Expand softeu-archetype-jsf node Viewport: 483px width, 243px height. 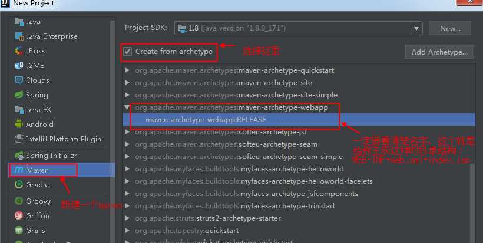(127, 132)
